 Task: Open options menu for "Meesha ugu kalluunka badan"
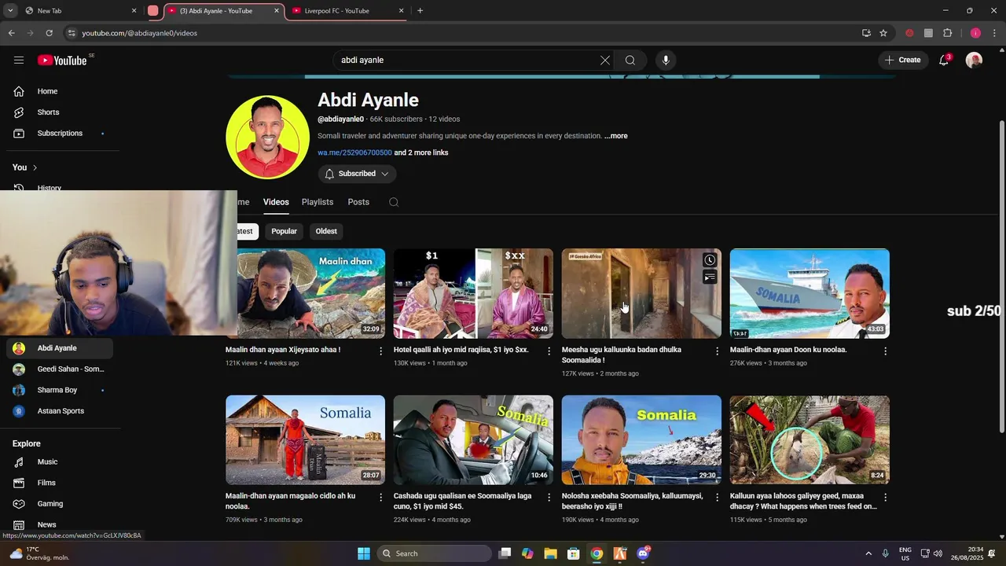(x=717, y=351)
